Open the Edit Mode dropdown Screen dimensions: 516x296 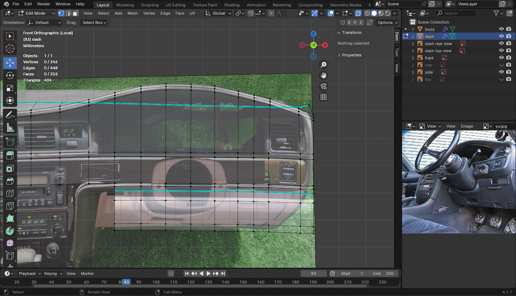point(36,13)
